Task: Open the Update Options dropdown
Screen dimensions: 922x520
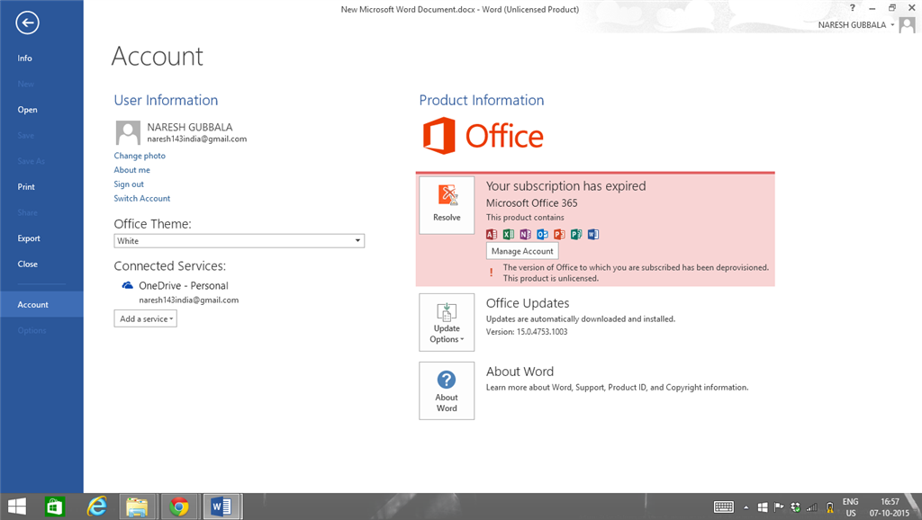Action: click(447, 321)
